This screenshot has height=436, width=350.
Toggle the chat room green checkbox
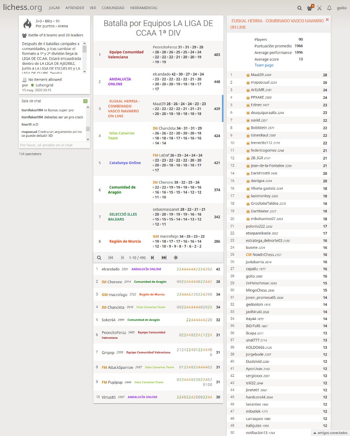click(x=85, y=101)
